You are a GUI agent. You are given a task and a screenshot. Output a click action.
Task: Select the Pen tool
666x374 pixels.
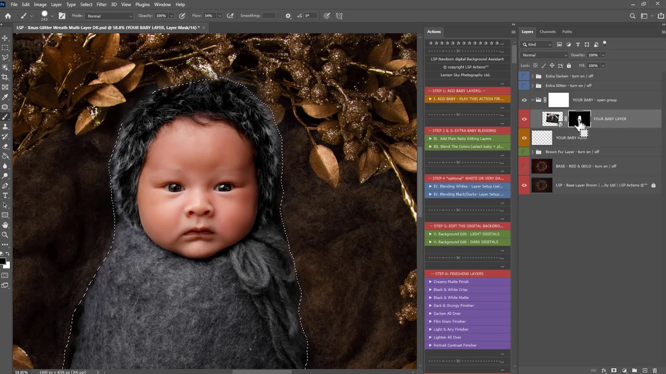[5, 185]
